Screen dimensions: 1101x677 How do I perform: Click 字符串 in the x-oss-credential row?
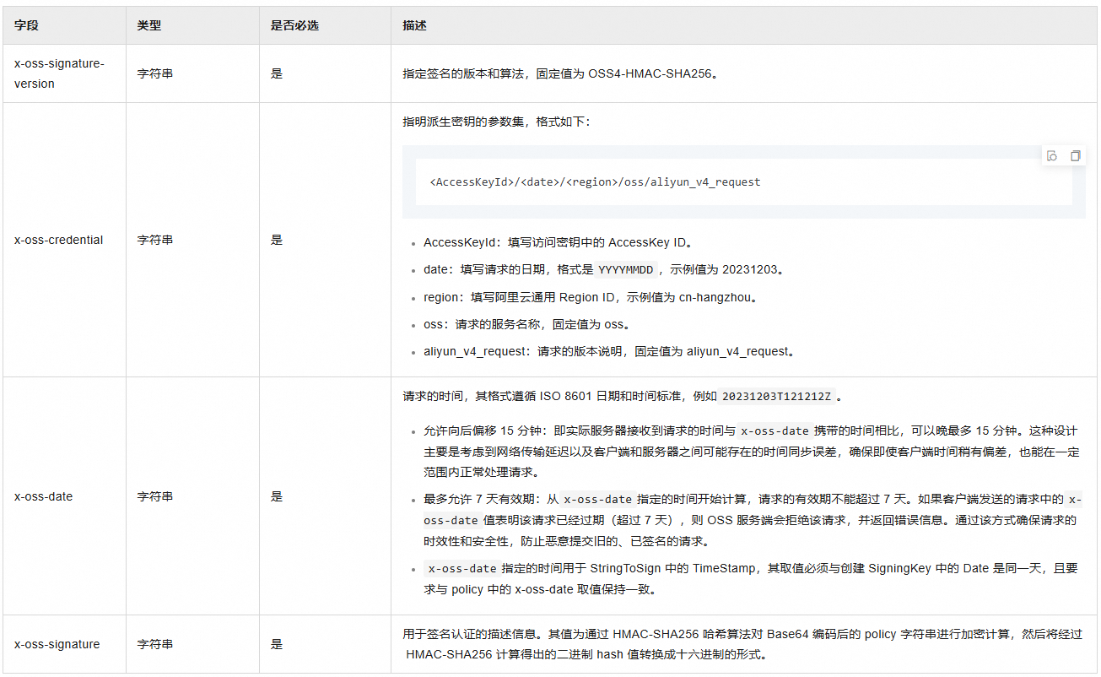tap(155, 240)
